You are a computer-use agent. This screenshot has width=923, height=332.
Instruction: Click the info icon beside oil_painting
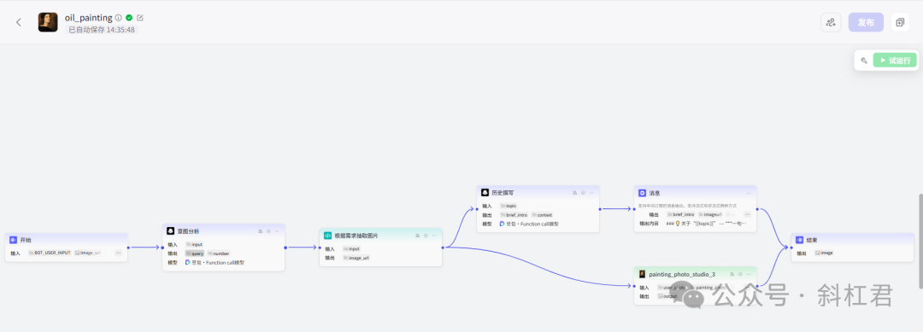tap(118, 18)
